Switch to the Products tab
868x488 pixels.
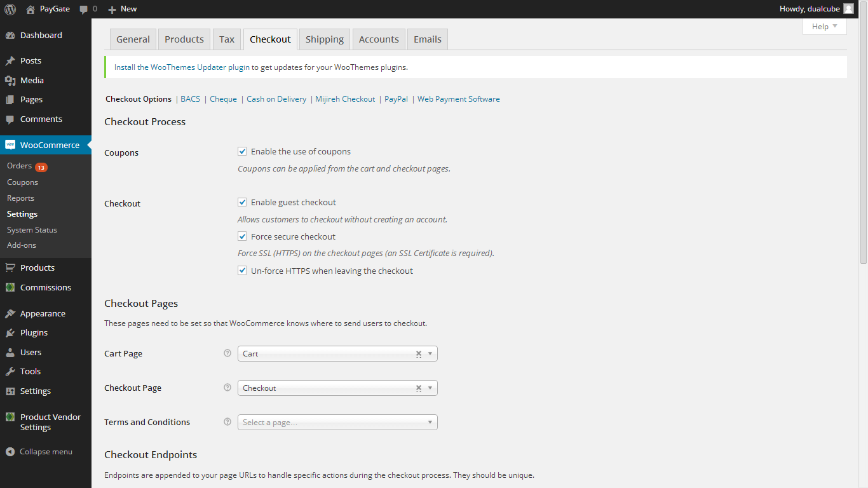184,39
